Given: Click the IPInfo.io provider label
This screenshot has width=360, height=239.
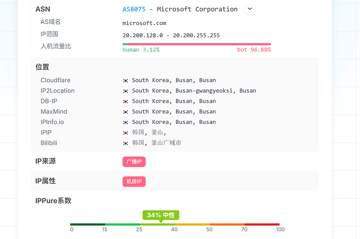Looking at the screenshot, I should click(x=52, y=122).
